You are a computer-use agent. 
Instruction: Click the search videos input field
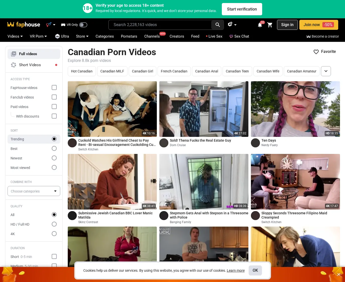click(x=160, y=25)
